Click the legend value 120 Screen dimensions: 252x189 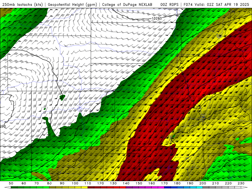100,183
